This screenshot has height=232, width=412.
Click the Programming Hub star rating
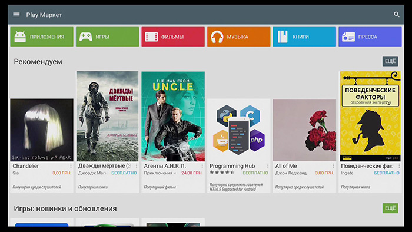(222, 173)
